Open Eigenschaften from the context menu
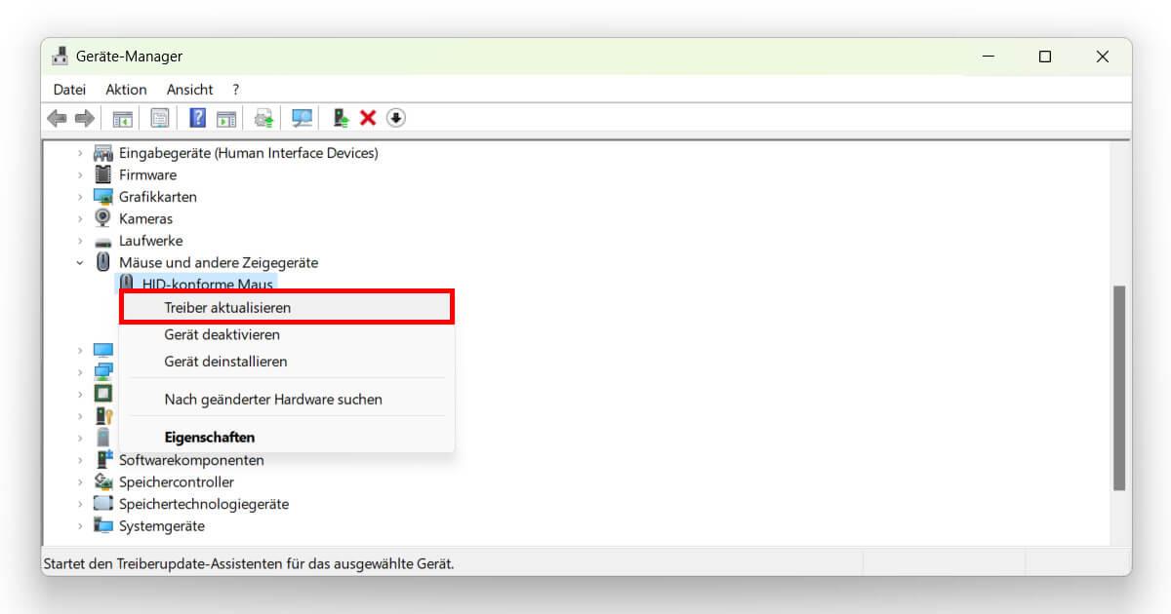The width and height of the screenshot is (1171, 614). point(210,437)
